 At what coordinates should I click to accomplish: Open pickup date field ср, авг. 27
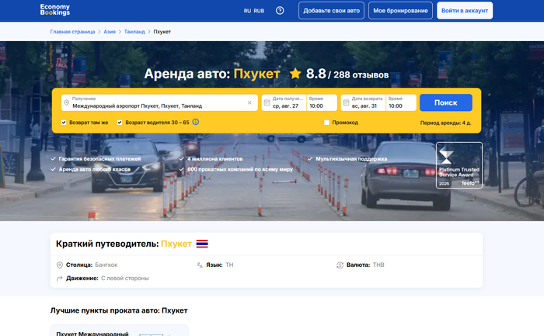[284, 103]
